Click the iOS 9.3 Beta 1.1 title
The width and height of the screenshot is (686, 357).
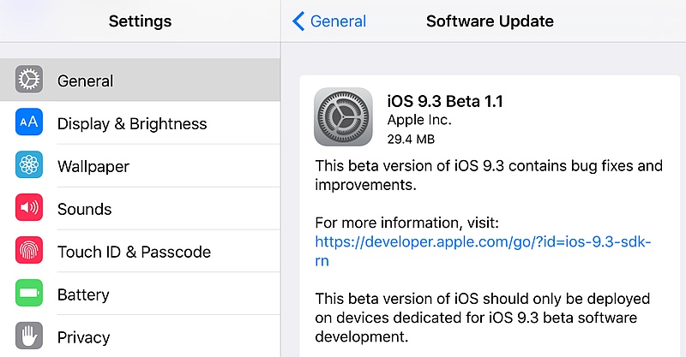(445, 101)
